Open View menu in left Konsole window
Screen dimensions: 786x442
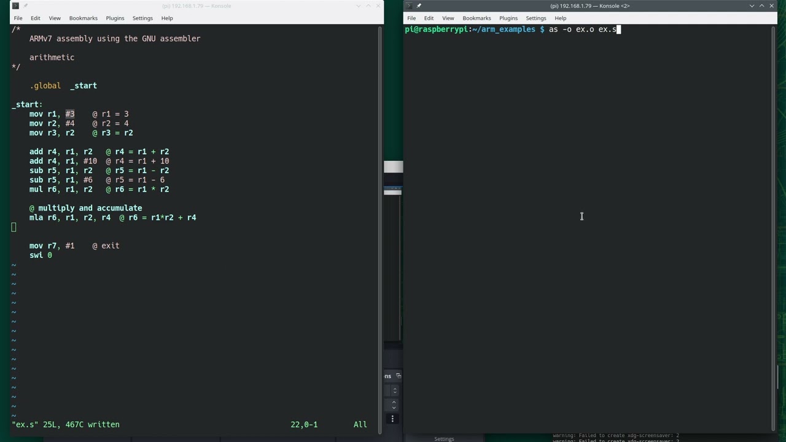(55, 18)
